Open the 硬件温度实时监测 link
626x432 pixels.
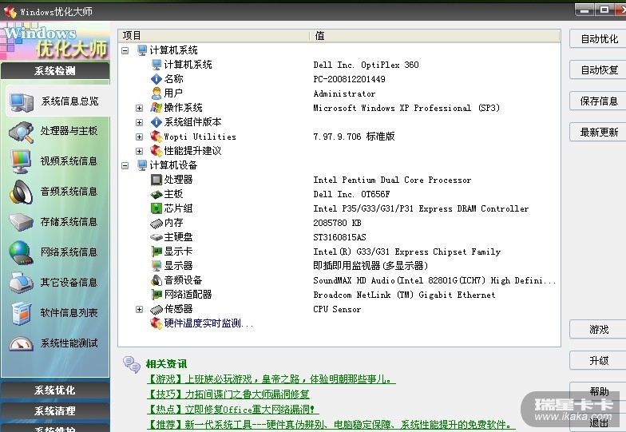208,323
